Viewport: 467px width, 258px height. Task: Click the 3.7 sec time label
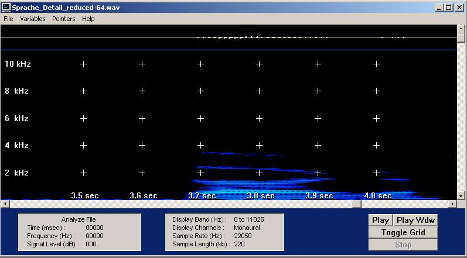tap(202, 195)
